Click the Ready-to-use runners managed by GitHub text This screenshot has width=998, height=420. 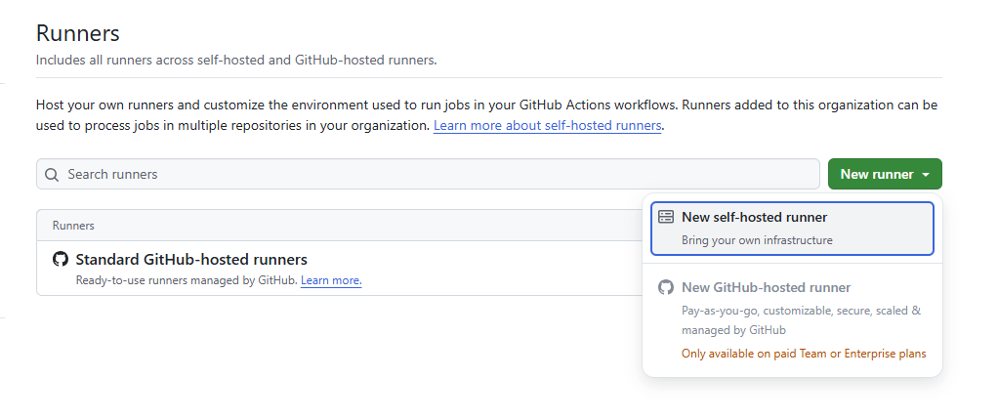pyautogui.click(x=187, y=280)
